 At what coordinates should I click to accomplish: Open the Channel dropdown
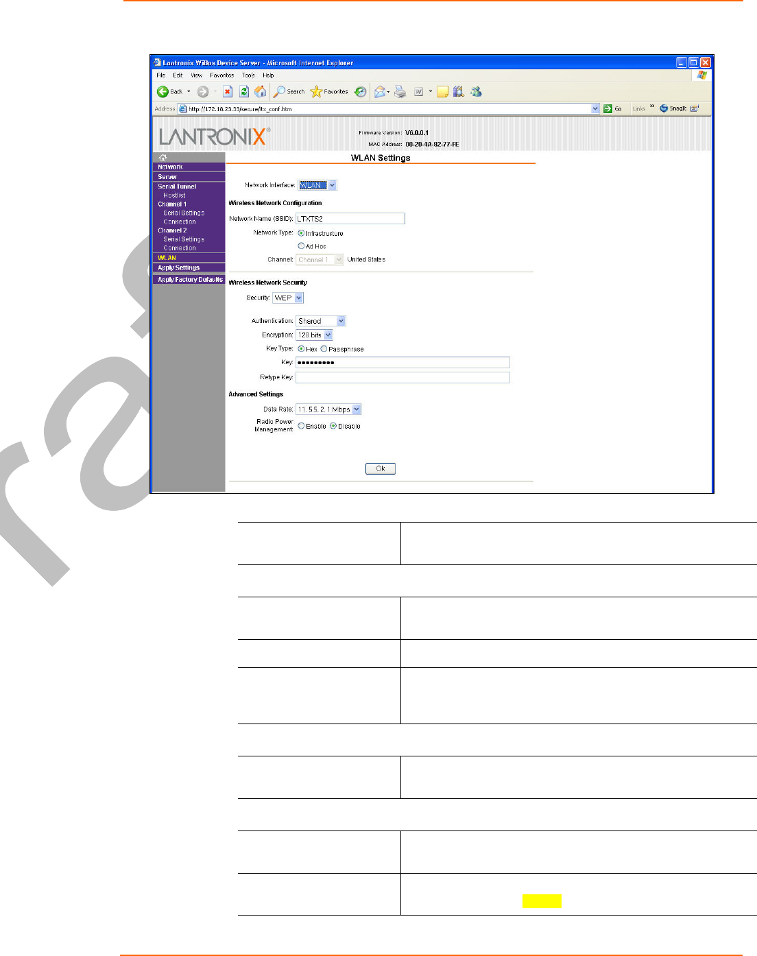(320, 260)
